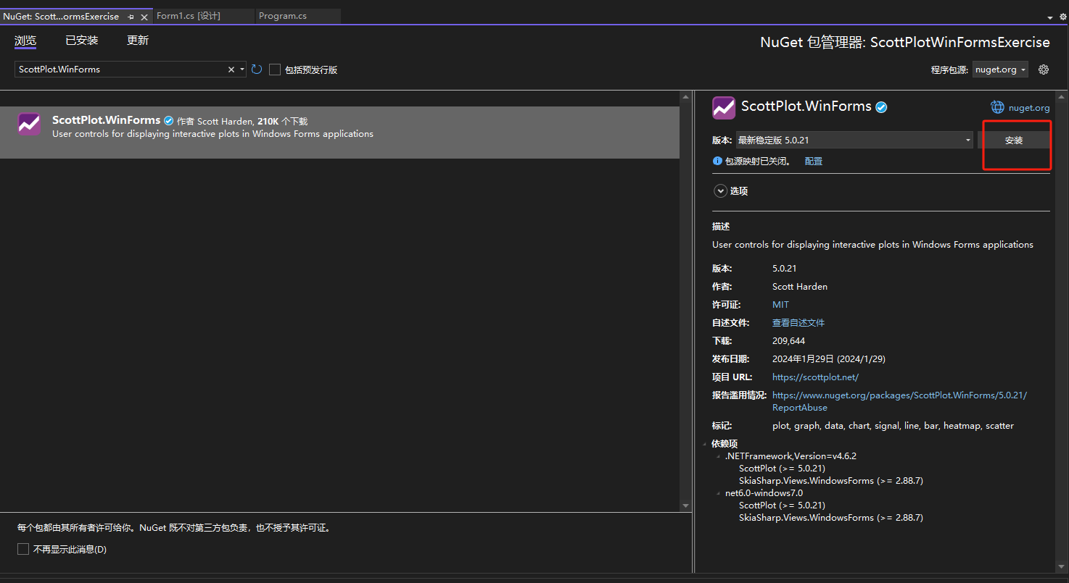Collapse the 依赖项 dependencies tree
The width and height of the screenshot is (1069, 583).
pos(703,444)
